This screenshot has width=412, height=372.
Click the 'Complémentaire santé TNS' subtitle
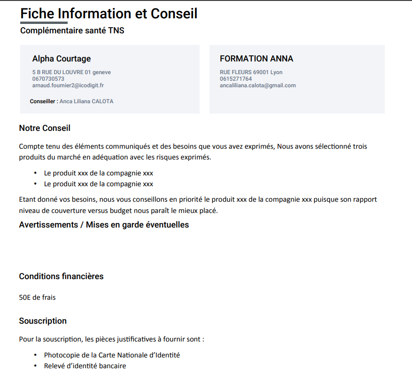tap(72, 31)
